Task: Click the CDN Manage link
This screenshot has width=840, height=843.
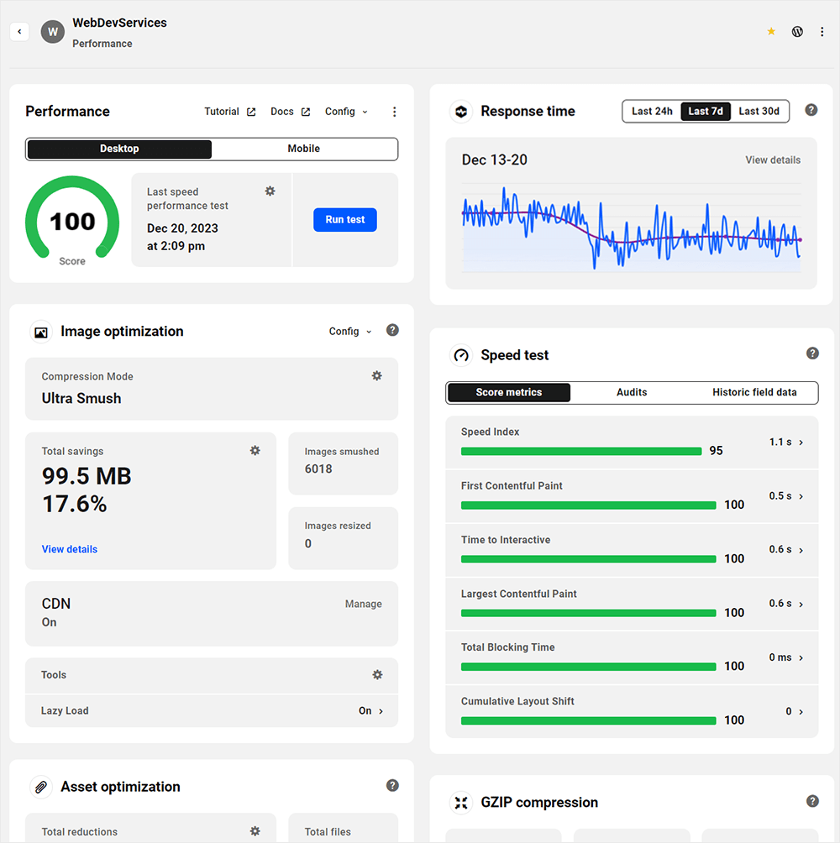Action: coord(364,604)
